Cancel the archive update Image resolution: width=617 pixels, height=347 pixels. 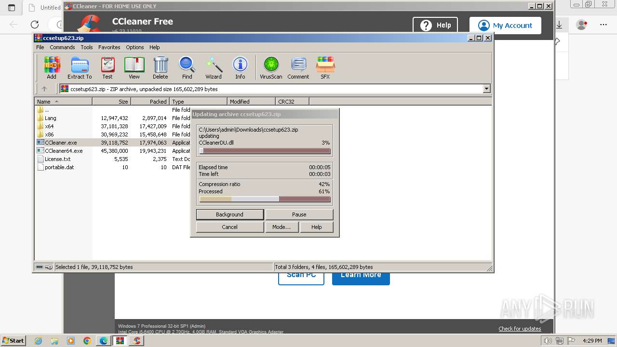pyautogui.click(x=230, y=227)
